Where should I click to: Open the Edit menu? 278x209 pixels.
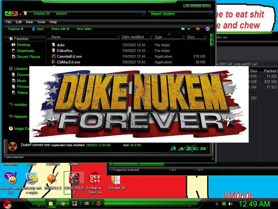pos(18,22)
